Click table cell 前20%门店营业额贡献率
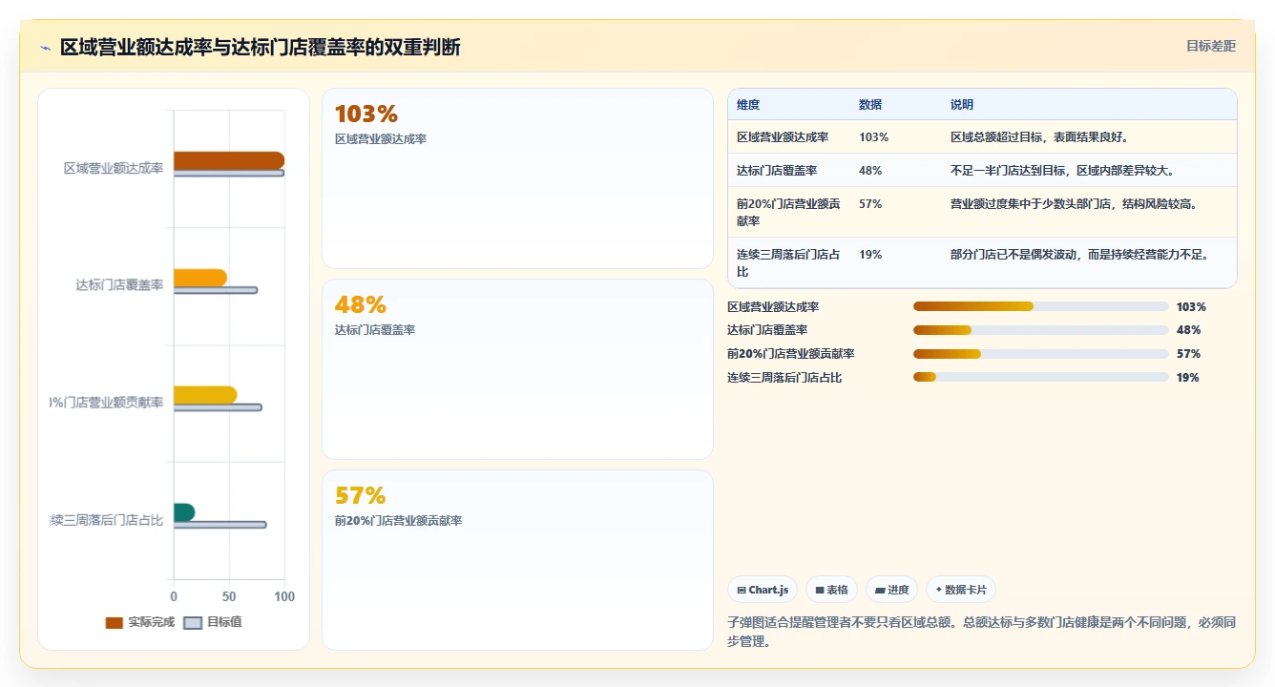Viewport: 1275px width, 687px height. point(788,212)
